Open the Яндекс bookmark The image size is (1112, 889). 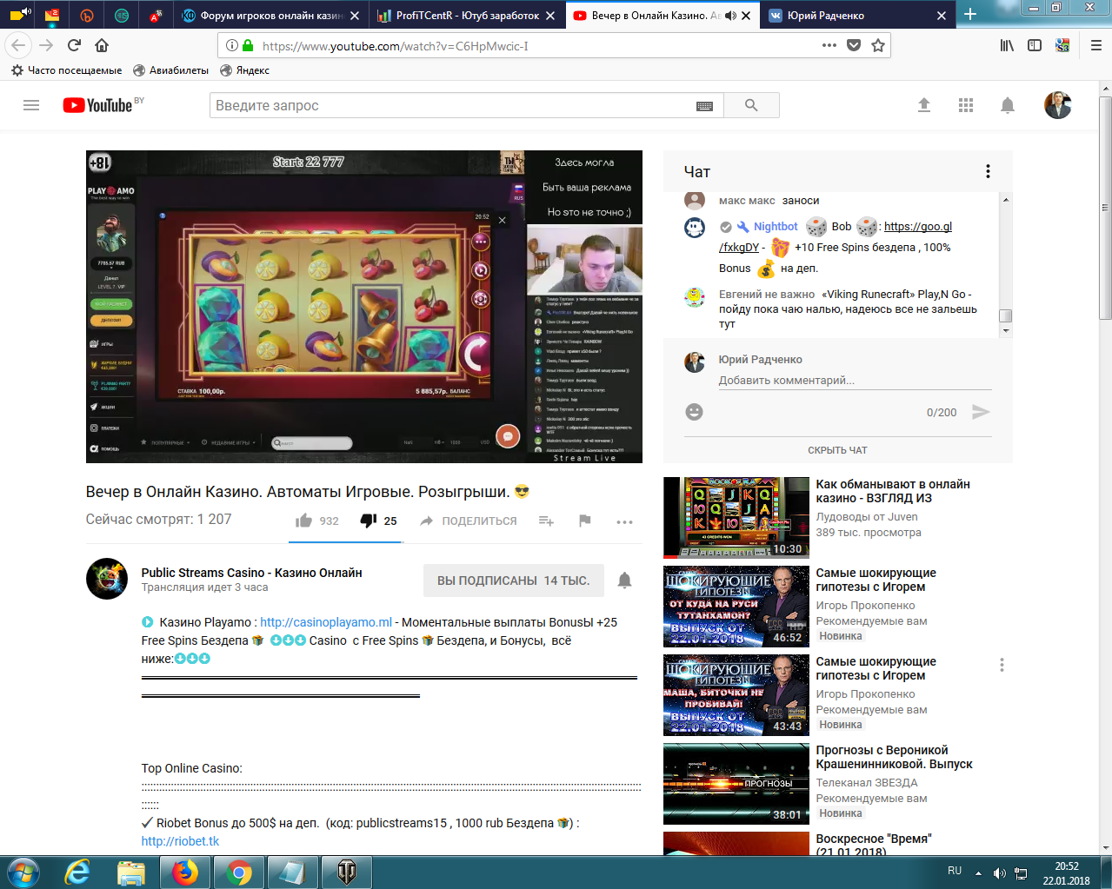click(244, 70)
